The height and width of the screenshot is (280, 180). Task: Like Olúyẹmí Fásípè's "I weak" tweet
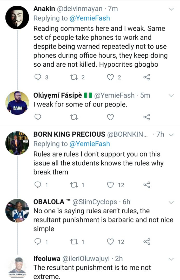(111, 117)
